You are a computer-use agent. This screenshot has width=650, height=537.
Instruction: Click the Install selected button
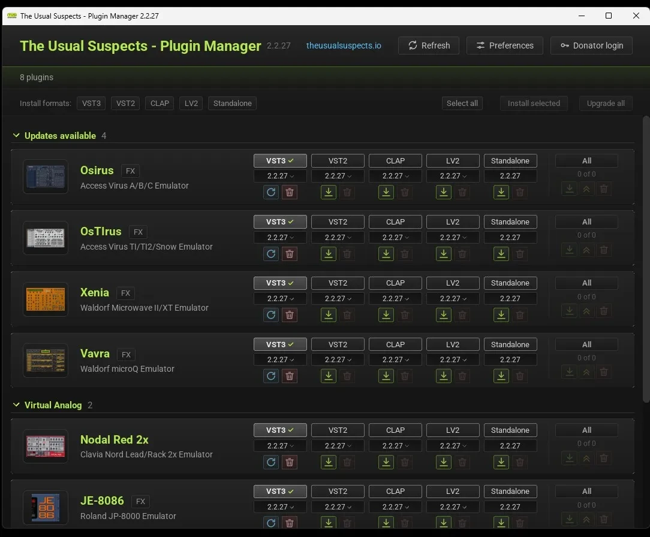coord(534,104)
